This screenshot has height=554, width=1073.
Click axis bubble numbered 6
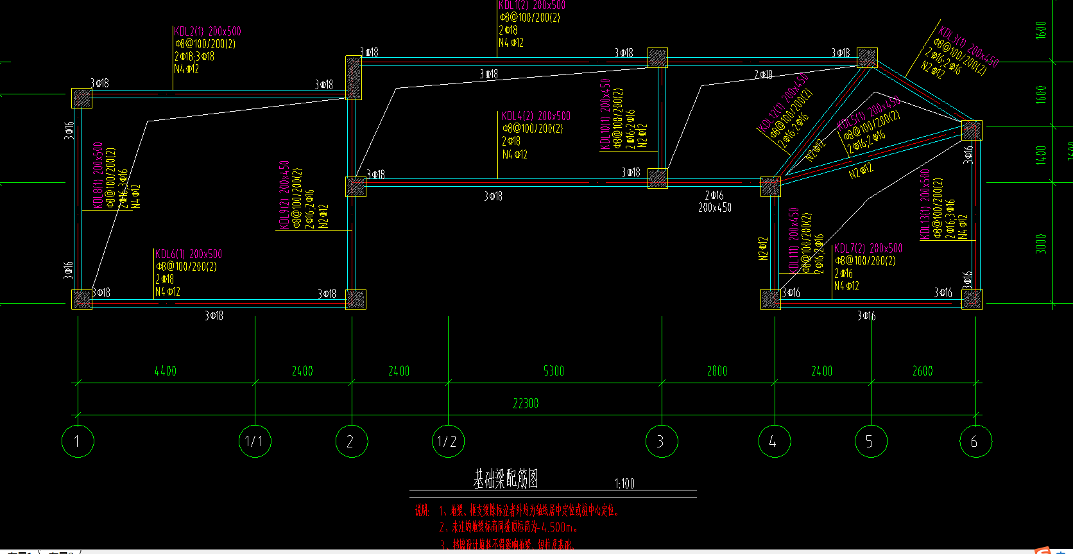click(x=976, y=441)
